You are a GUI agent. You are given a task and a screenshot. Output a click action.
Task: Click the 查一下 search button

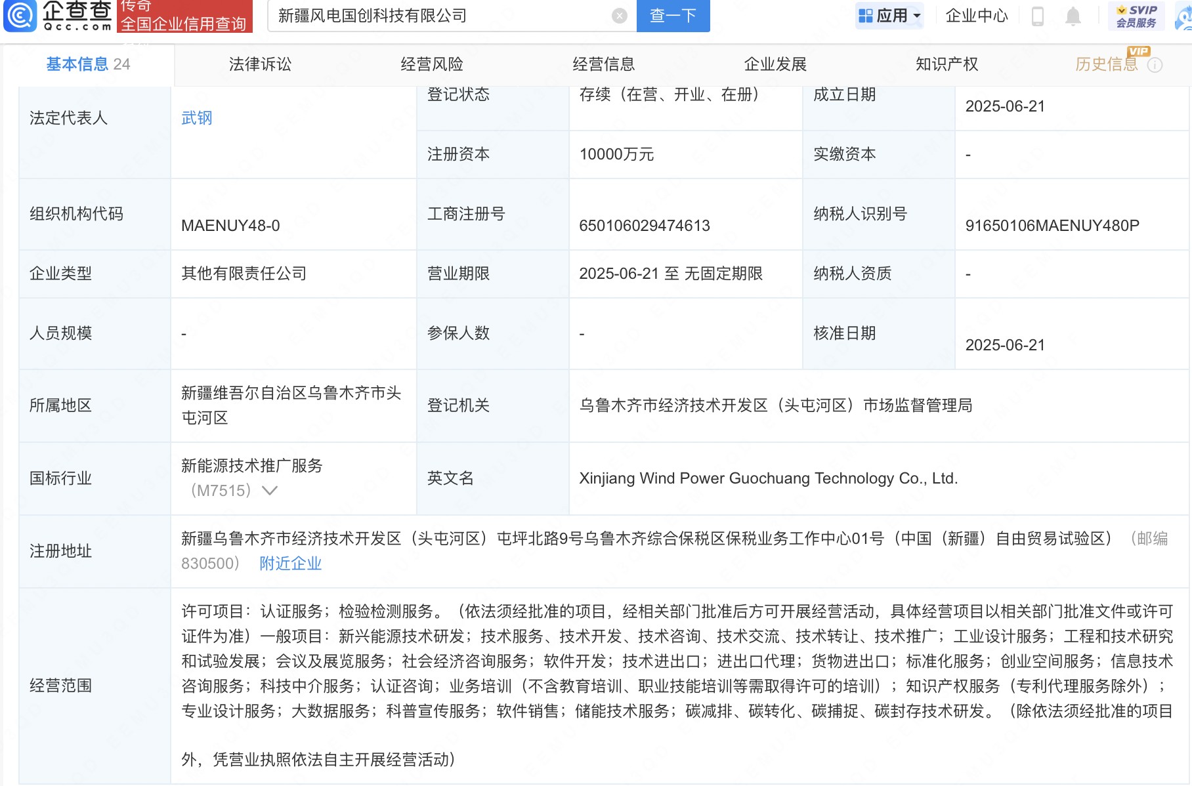coord(673,16)
